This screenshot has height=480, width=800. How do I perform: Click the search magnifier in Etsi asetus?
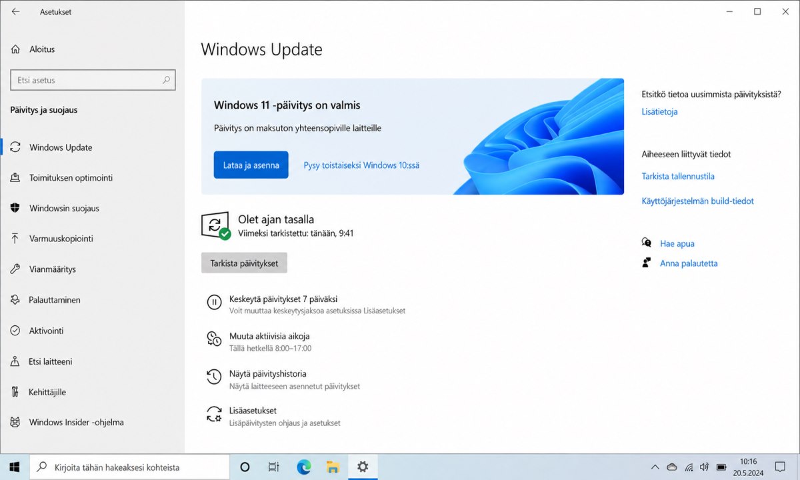[166, 80]
